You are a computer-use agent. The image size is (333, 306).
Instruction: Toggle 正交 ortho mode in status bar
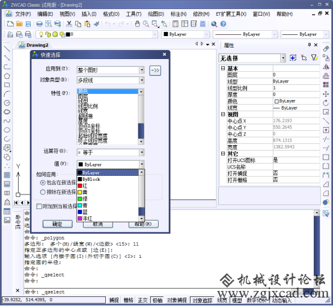click(x=142, y=300)
